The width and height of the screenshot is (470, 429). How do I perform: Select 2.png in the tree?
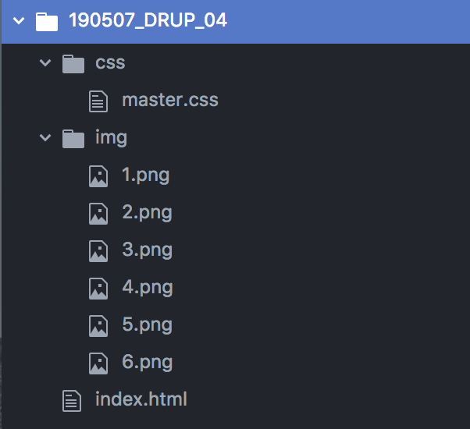[147, 213]
